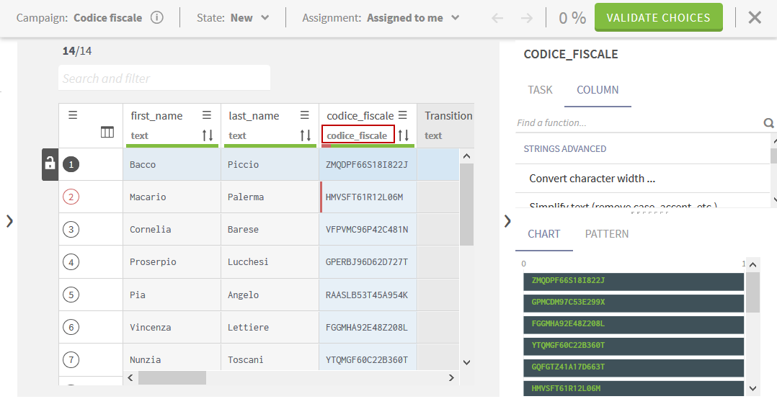Click the VALIDATE CHOICES button
Image resolution: width=777 pixels, height=399 pixels.
point(658,18)
